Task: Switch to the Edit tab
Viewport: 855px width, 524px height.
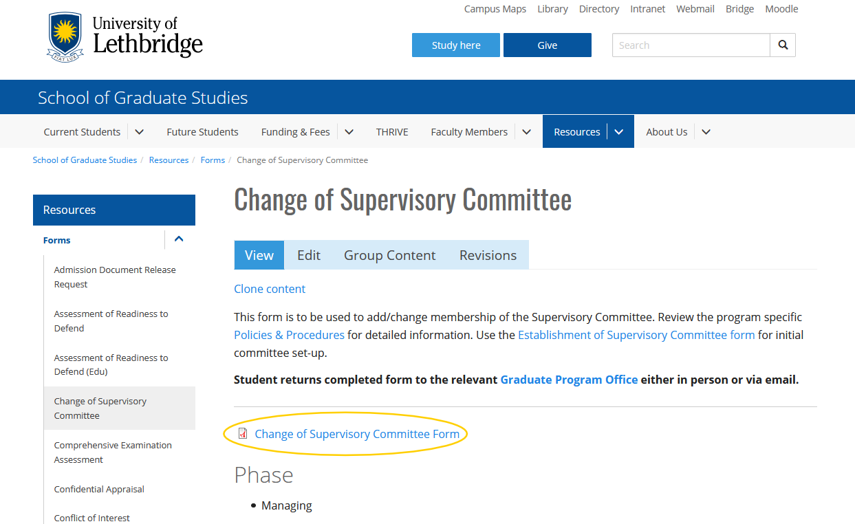Action: point(309,255)
